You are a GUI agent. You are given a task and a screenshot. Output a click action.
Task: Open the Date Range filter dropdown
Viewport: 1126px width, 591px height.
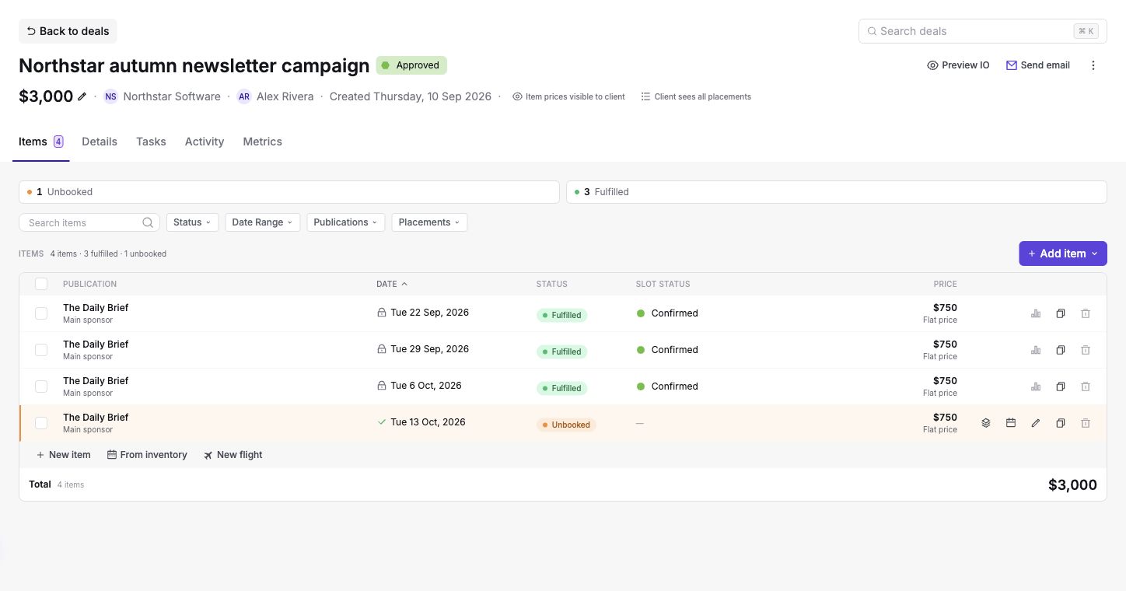(x=263, y=222)
